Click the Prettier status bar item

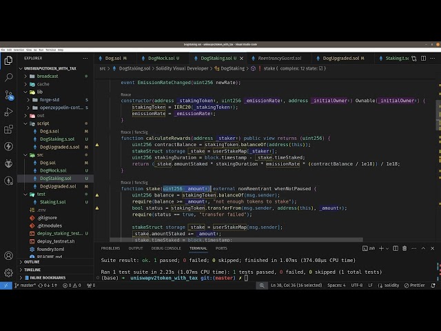(415, 285)
